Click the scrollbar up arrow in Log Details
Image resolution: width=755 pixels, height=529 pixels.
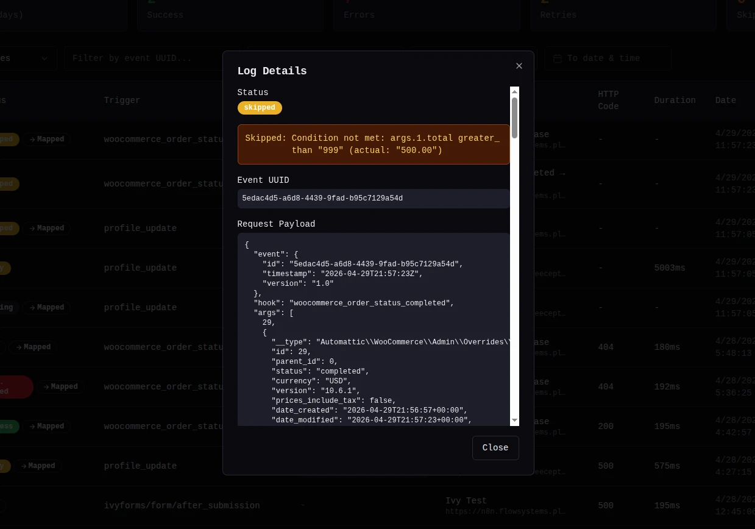(x=514, y=91)
